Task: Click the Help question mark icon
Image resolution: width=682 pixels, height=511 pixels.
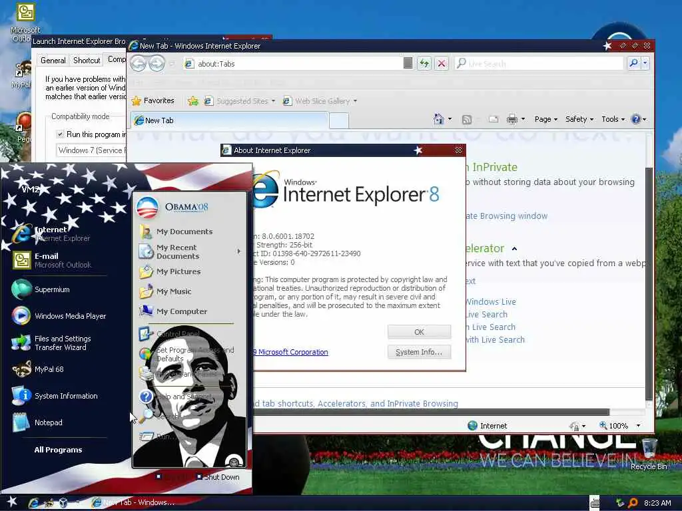Action: 635,119
